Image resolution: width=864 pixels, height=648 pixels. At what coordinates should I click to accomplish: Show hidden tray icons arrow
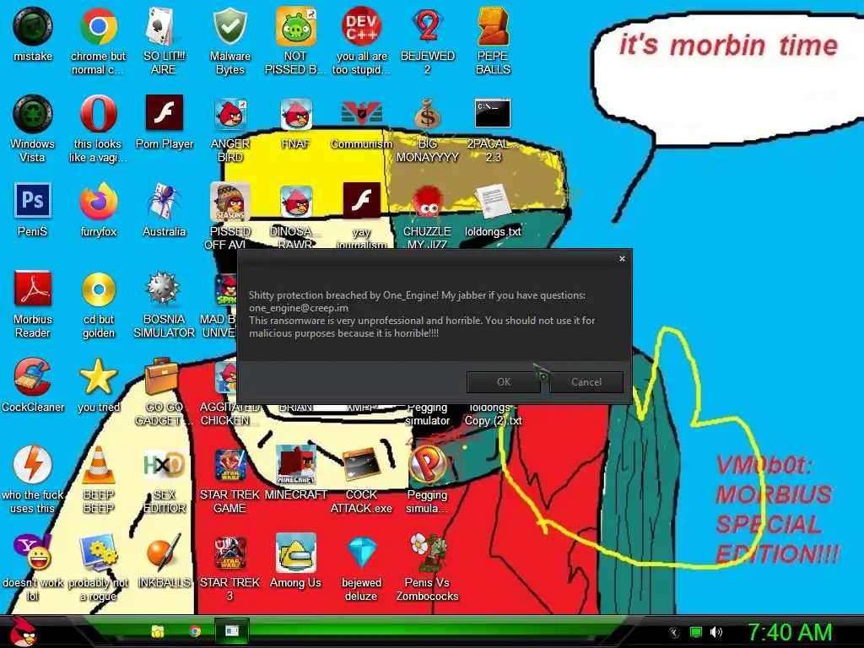[x=674, y=633]
